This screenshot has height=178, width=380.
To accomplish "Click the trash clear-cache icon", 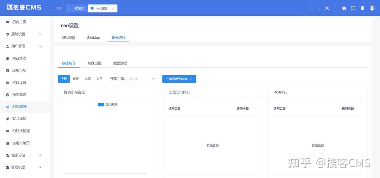I will tap(362, 8).
